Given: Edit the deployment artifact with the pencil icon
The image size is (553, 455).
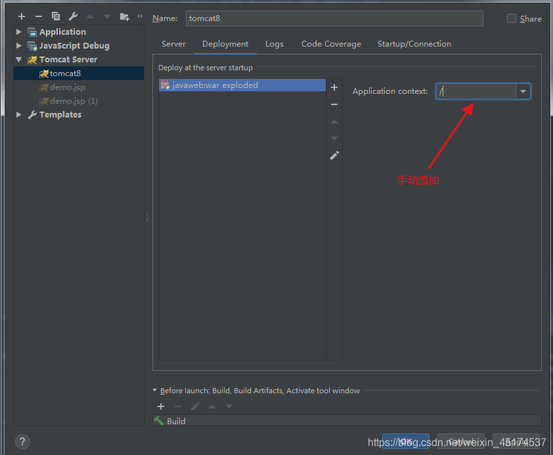Looking at the screenshot, I should coord(334,156).
